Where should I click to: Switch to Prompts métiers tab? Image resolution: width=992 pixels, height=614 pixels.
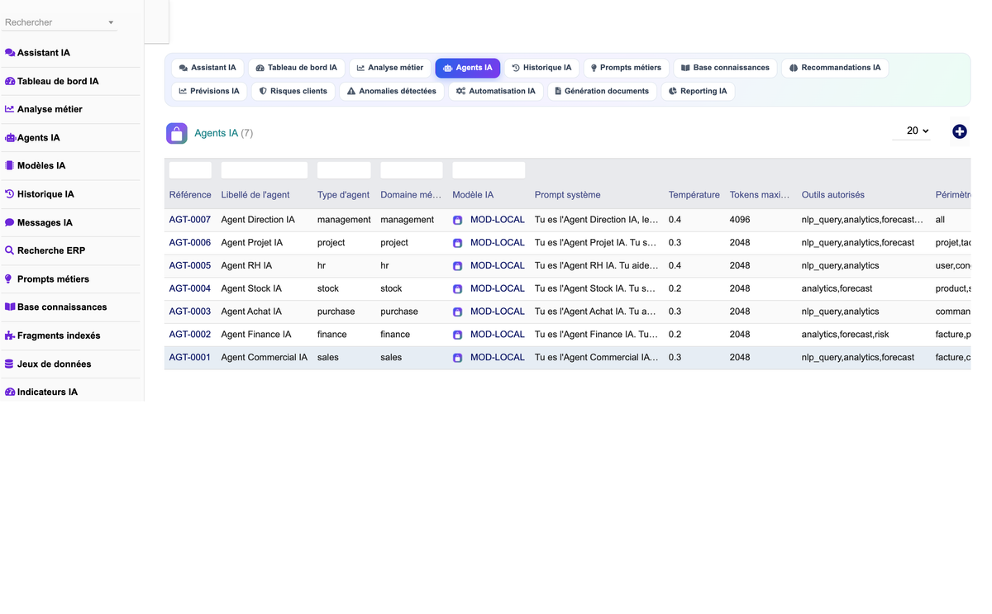[626, 68]
